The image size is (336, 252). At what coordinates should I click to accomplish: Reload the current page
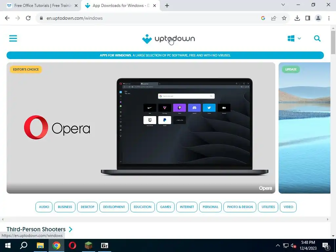pos(28,18)
